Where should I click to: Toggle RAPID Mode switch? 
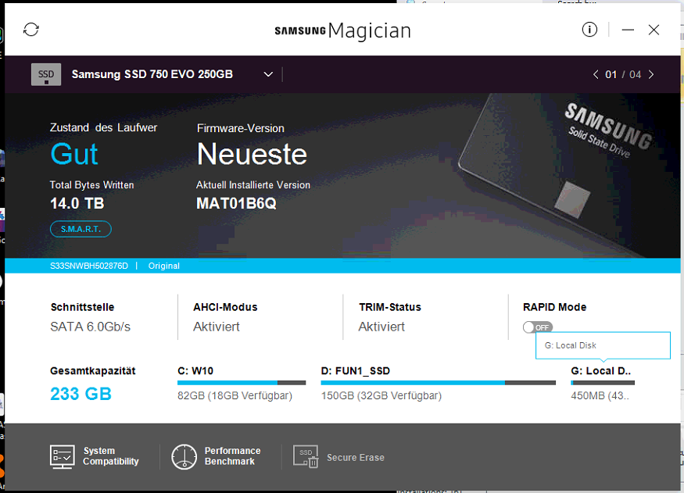coord(538,327)
